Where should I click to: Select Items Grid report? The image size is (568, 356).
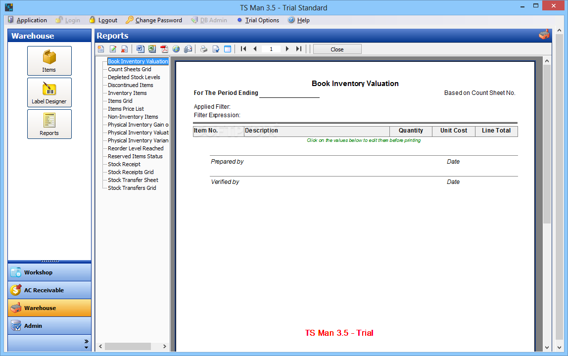tap(120, 101)
